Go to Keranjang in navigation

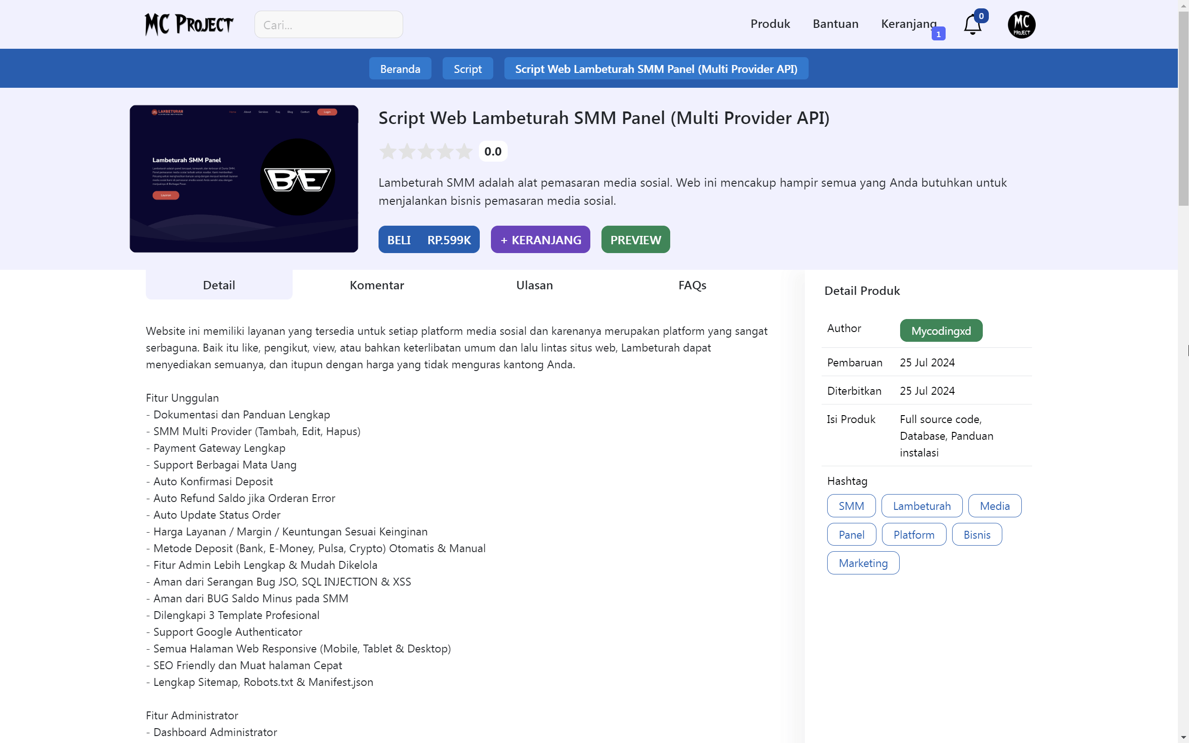point(908,24)
